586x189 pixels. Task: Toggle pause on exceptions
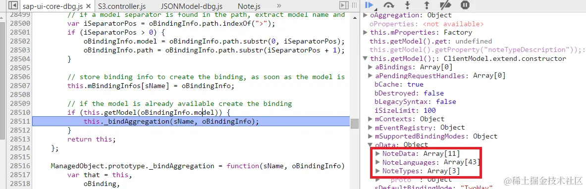pos(465,5)
